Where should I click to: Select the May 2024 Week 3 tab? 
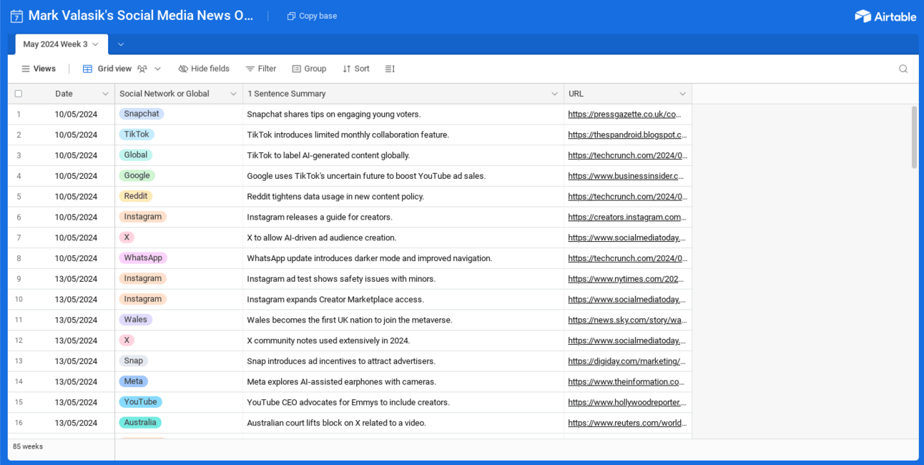pyautogui.click(x=62, y=44)
